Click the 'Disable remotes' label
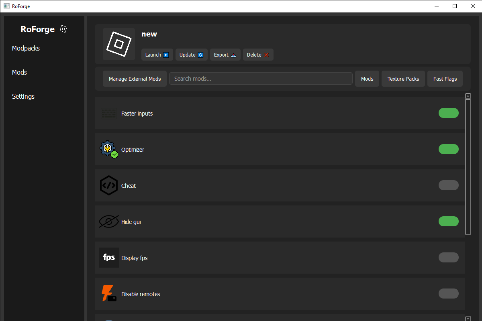482x321 pixels. (x=141, y=294)
